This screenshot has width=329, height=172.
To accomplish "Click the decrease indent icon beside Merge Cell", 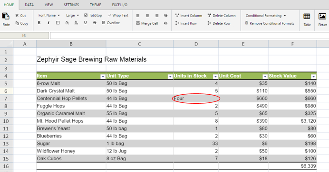I will click(x=166, y=23).
